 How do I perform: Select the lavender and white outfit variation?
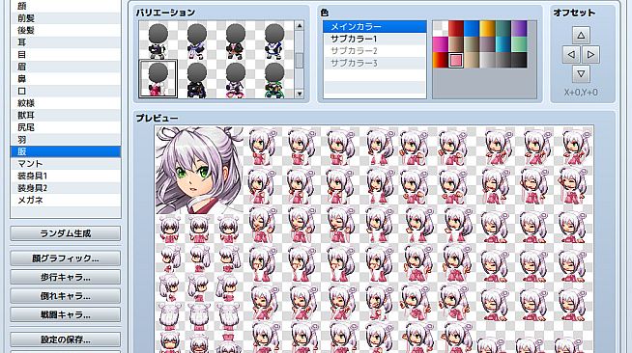coord(197,41)
